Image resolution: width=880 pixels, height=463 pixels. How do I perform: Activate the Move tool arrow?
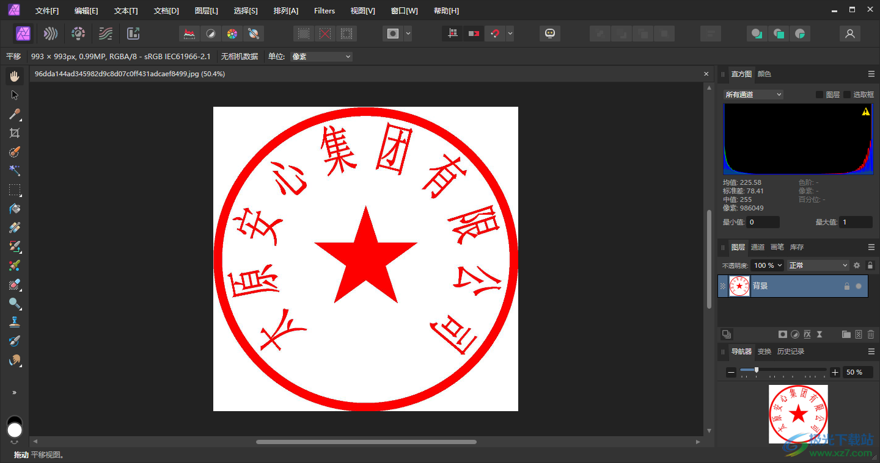[x=15, y=95]
